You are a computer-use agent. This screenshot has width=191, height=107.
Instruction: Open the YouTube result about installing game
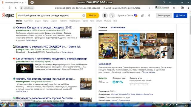click(x=51, y=59)
